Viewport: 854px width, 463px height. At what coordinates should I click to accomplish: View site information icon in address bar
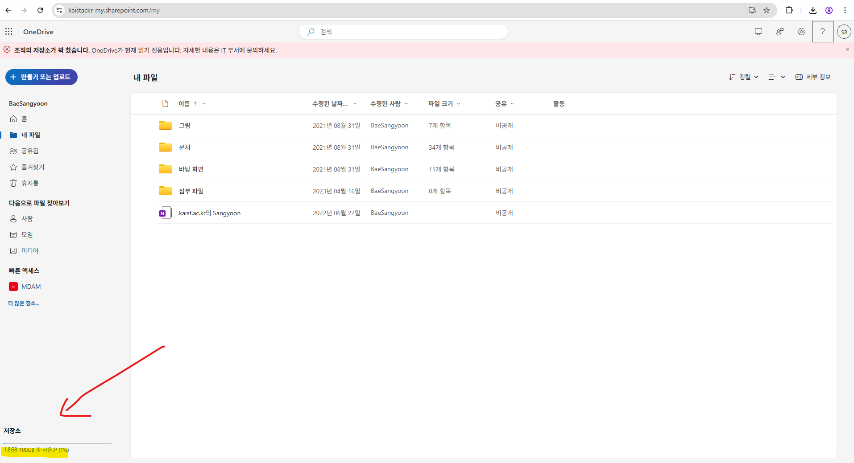click(59, 10)
